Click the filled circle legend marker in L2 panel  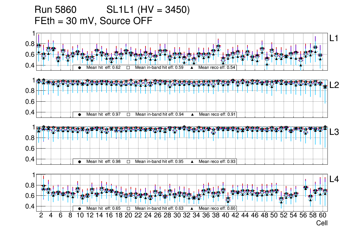[x=80, y=114]
